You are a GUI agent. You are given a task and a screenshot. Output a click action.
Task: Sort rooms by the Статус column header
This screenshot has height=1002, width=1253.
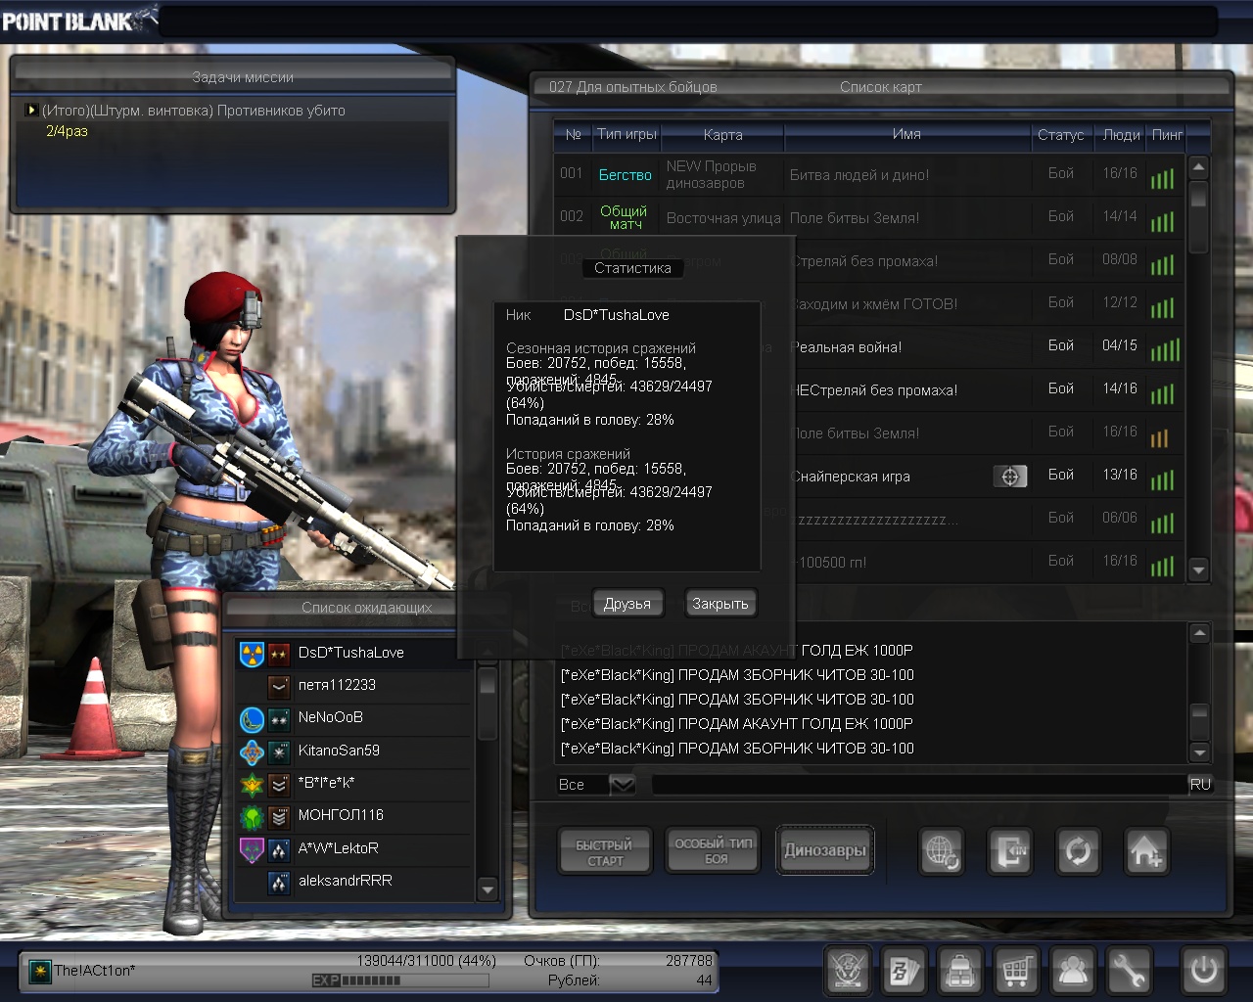pos(1061,135)
